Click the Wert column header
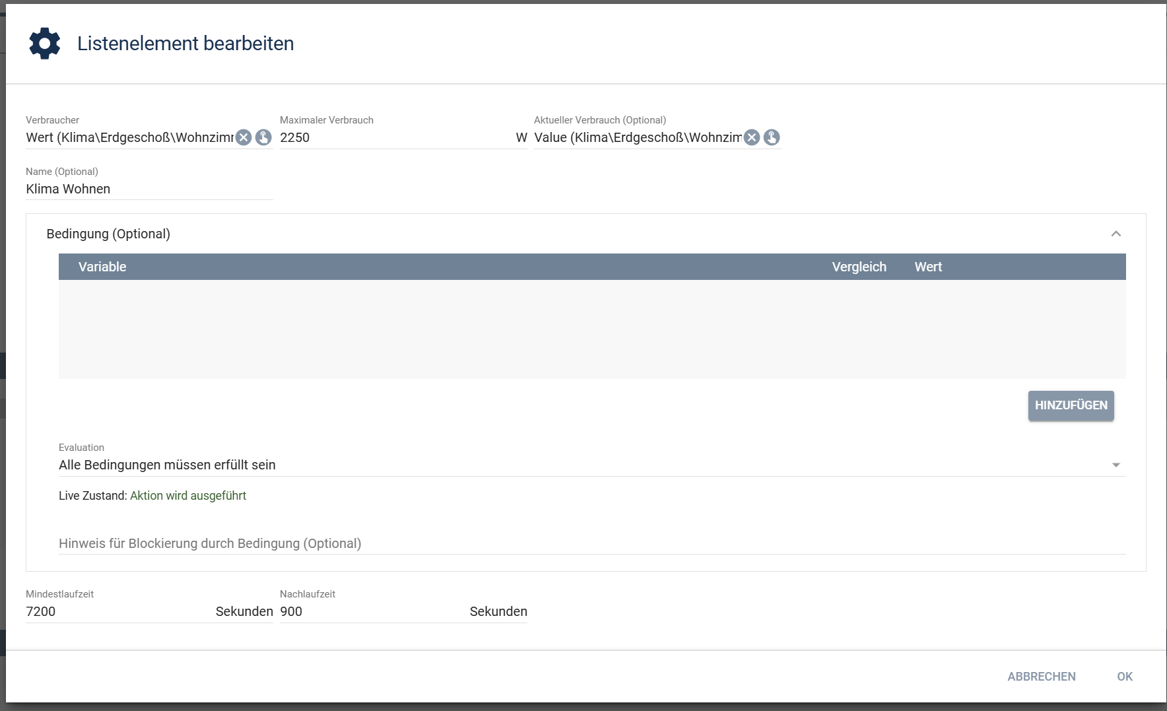 [928, 267]
